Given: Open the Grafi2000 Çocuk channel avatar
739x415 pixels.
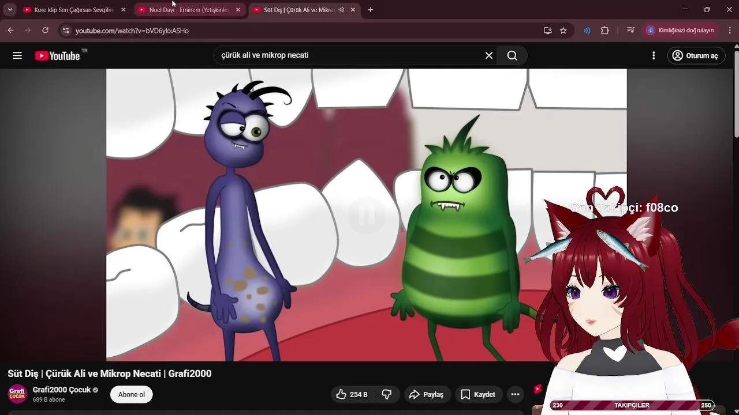Looking at the screenshot, I should (17, 394).
